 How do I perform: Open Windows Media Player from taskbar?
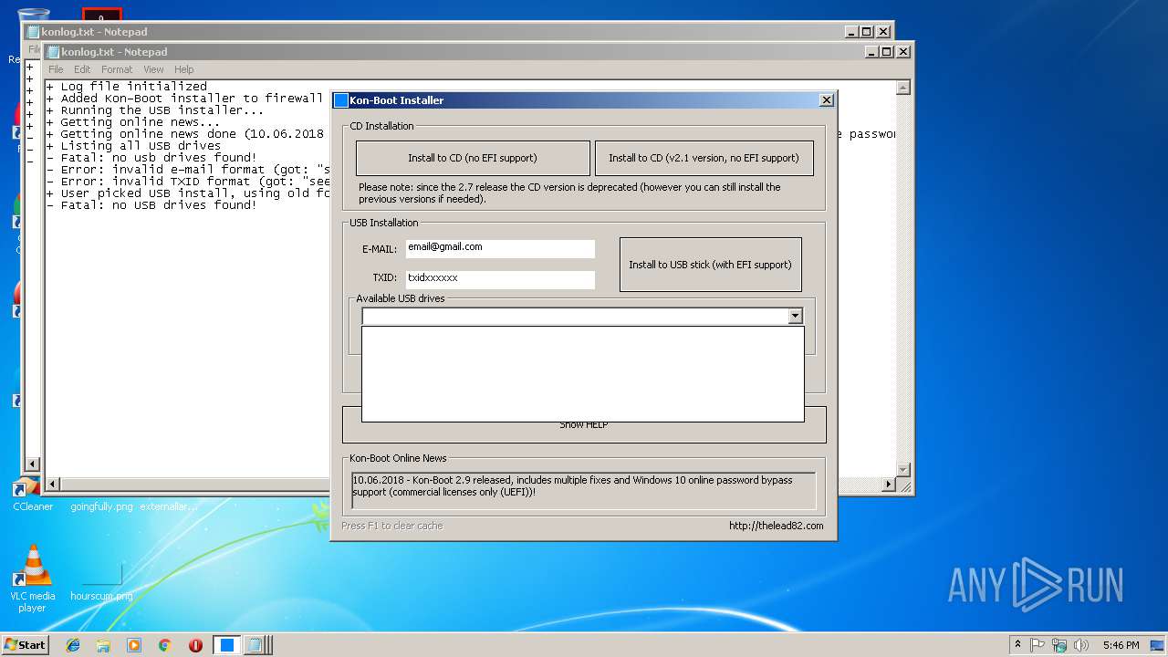click(134, 645)
